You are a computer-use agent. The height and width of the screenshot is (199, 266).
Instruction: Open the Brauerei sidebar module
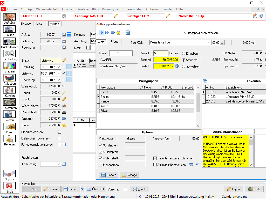click(10, 66)
